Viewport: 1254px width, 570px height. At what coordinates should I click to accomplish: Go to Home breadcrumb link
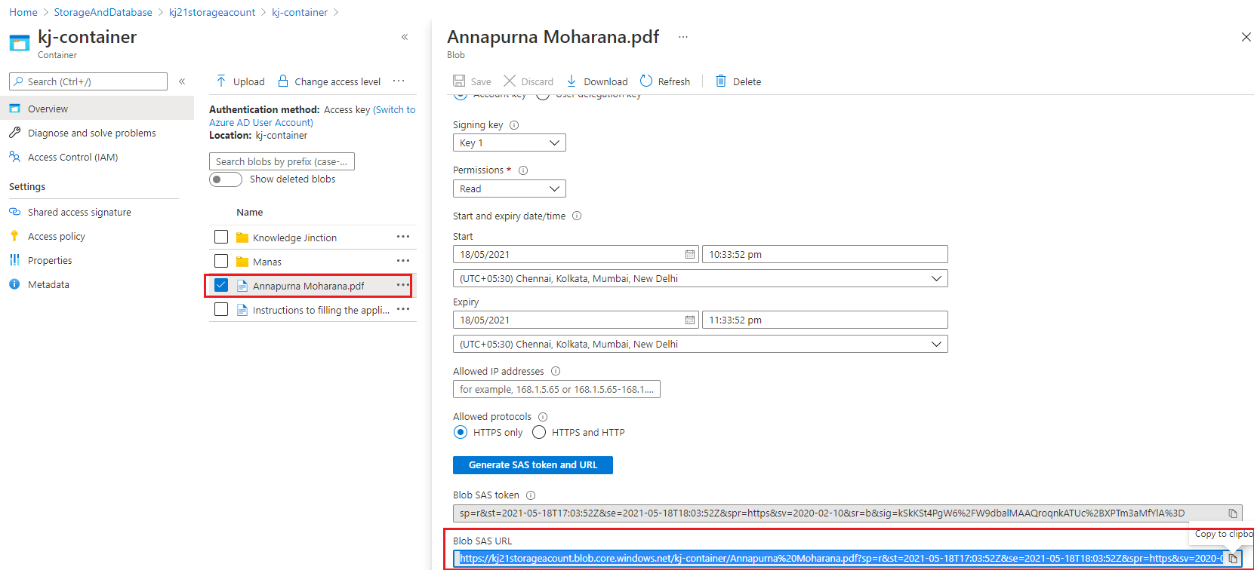coord(23,12)
